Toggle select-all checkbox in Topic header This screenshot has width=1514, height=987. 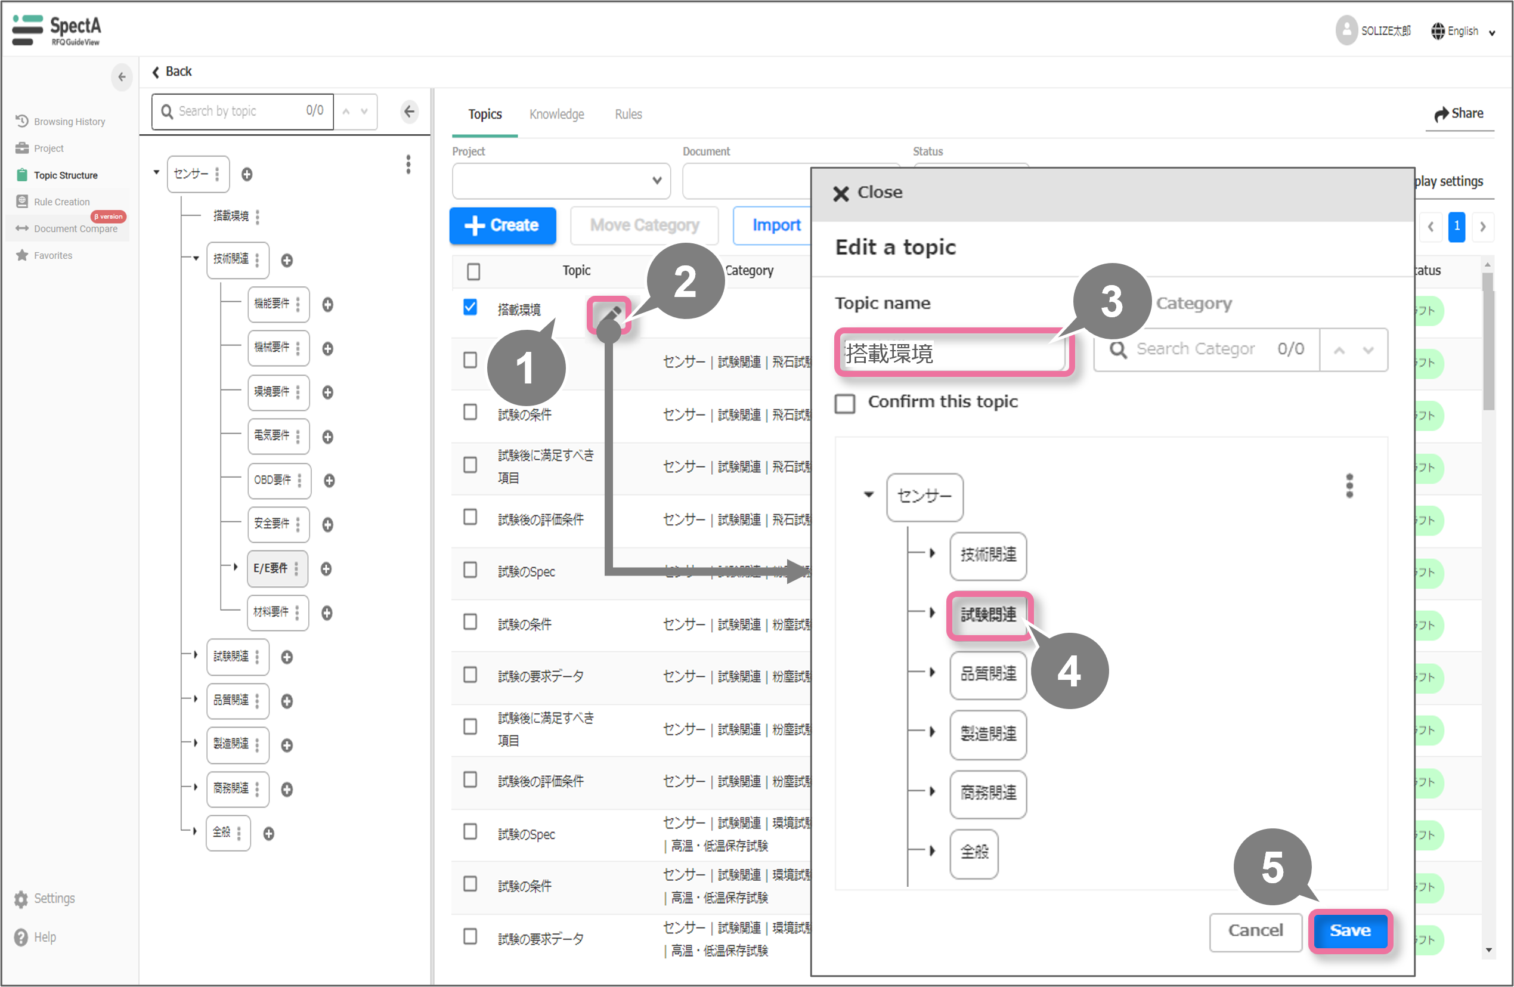pos(473,272)
